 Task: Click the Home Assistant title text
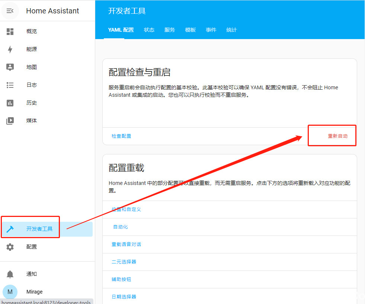click(52, 11)
